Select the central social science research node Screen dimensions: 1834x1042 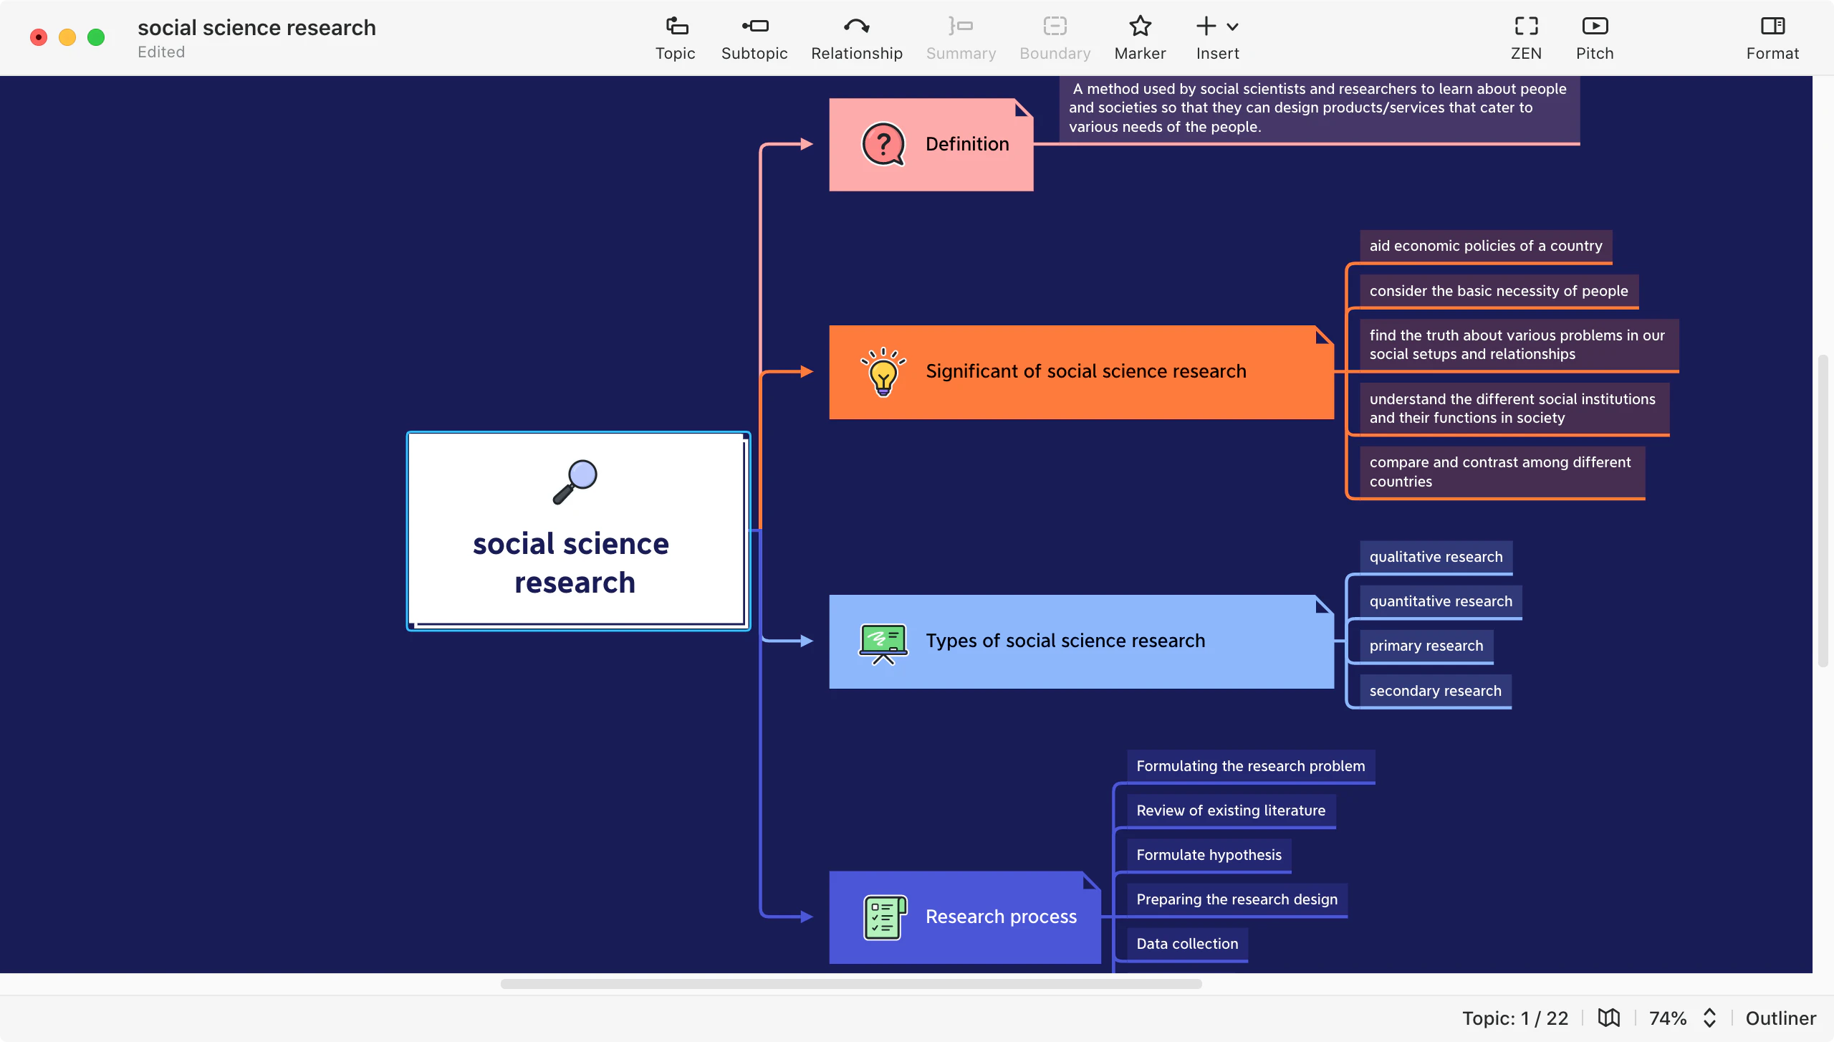point(577,530)
